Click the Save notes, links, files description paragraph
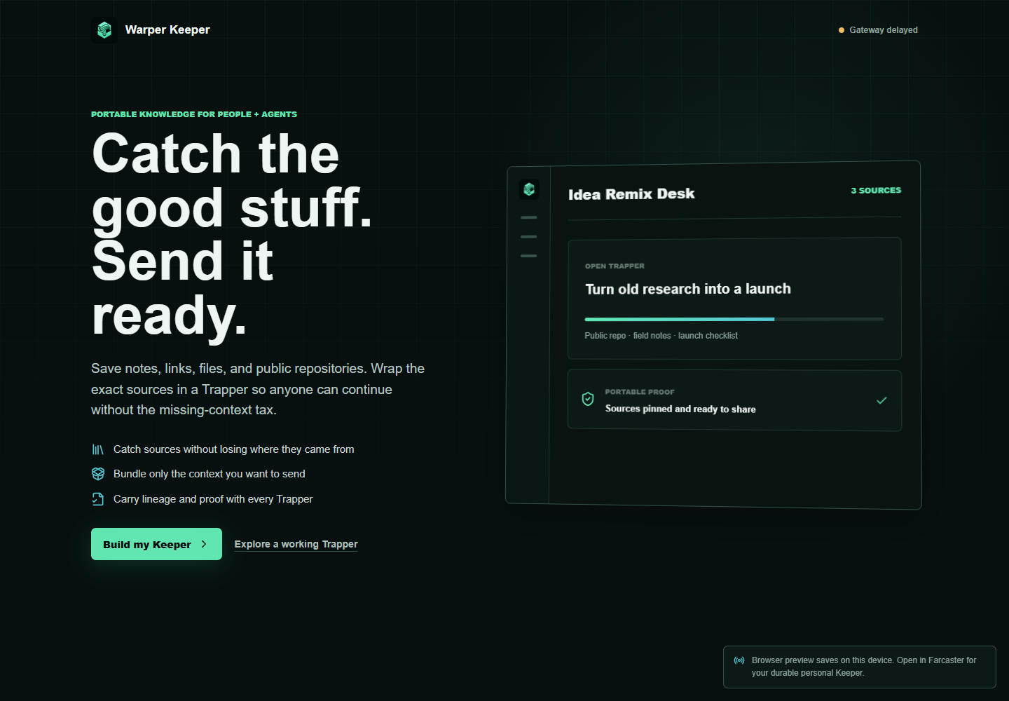Image resolution: width=1009 pixels, height=701 pixels. [258, 389]
